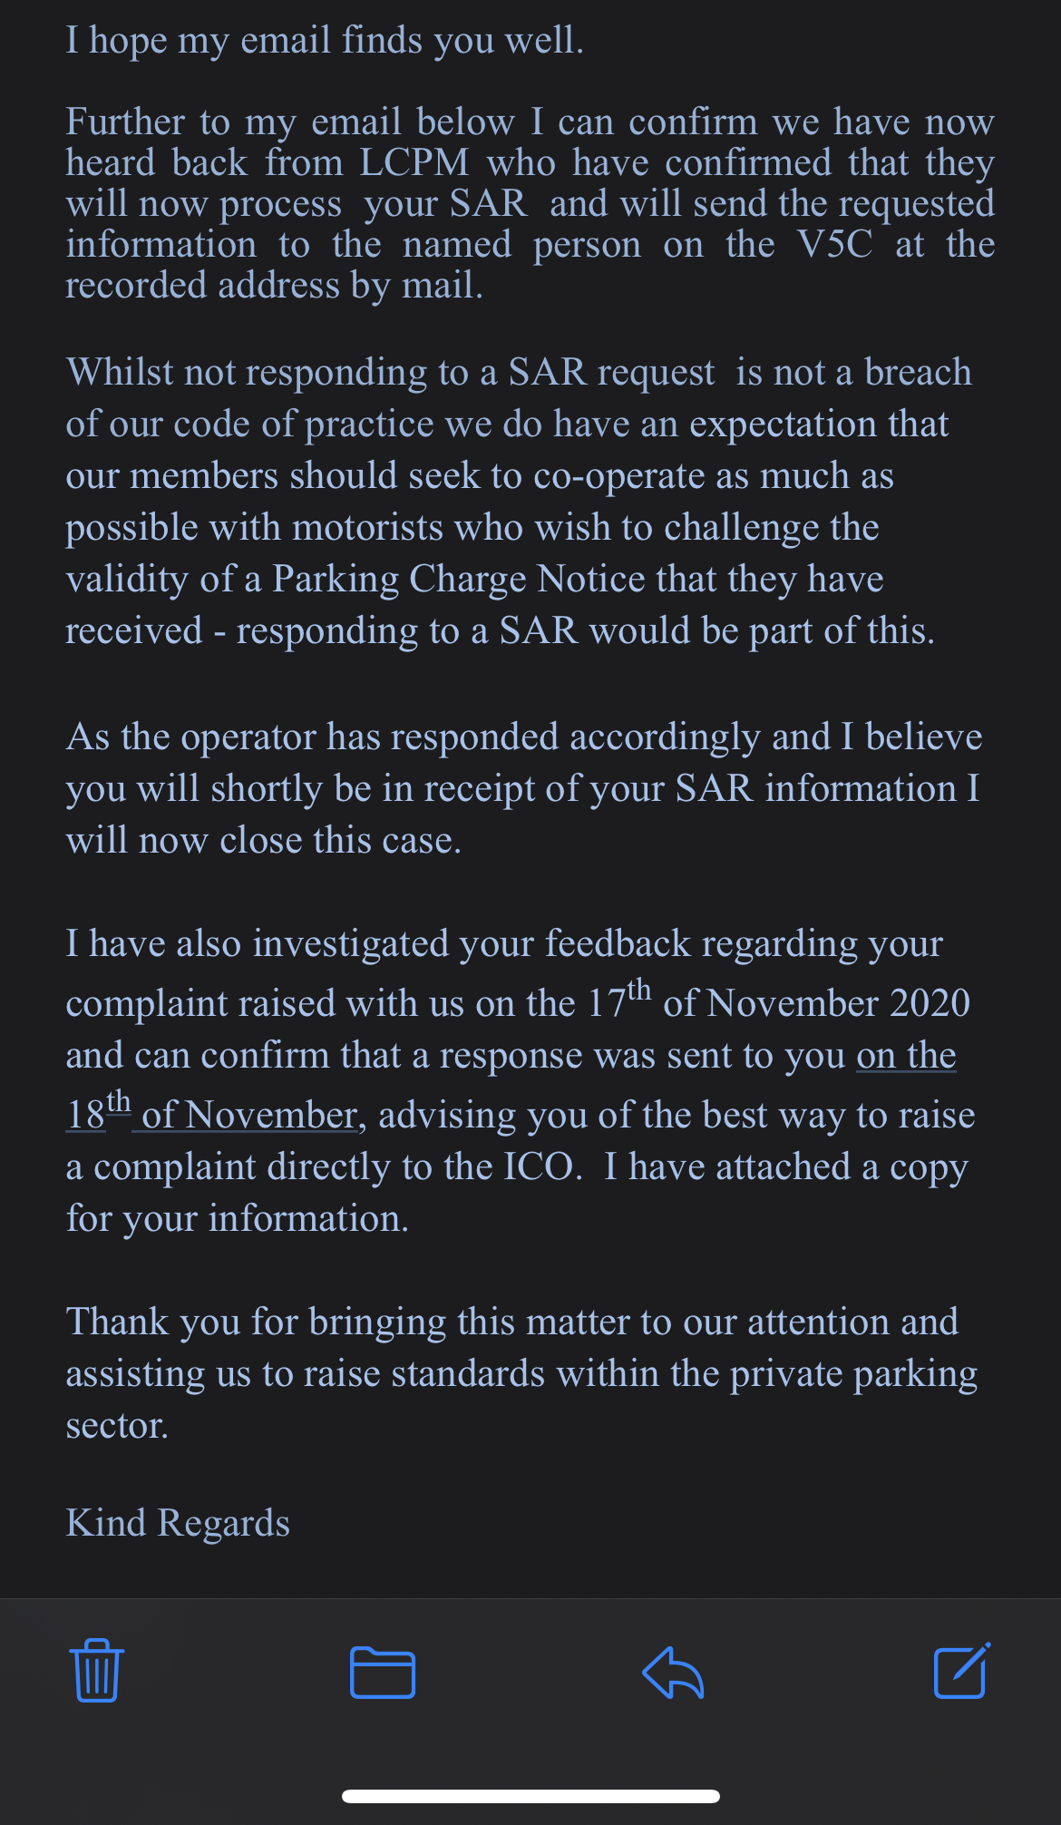Tap the word "LCPM" in the email
The image size is (1061, 1825).
(414, 163)
